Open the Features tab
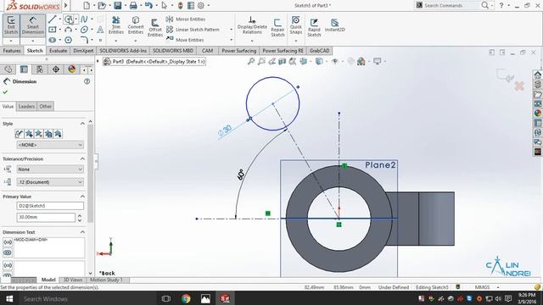 coord(12,51)
